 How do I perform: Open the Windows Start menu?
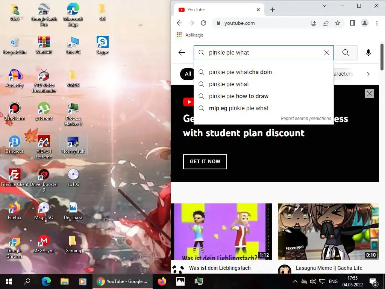pos(9,281)
